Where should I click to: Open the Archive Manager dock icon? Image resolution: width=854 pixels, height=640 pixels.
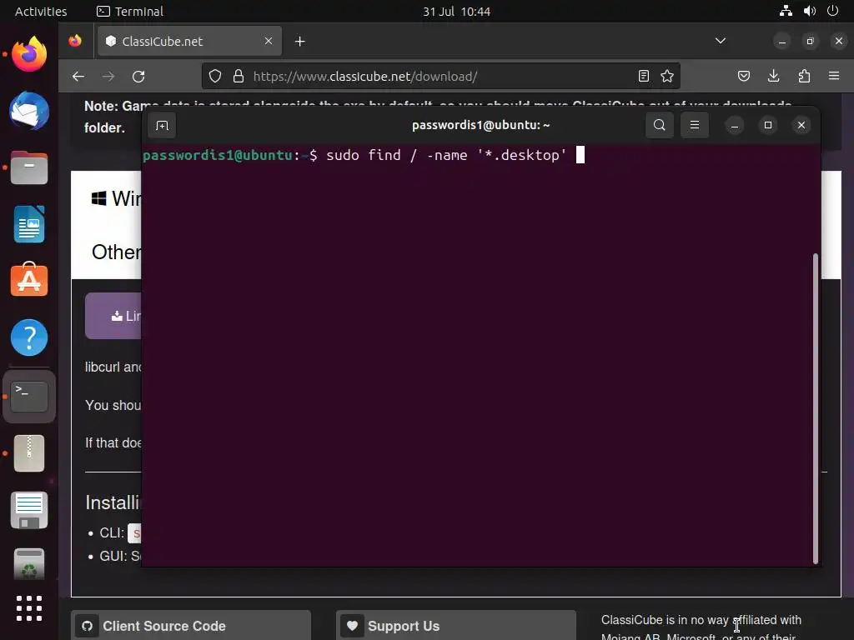29,452
